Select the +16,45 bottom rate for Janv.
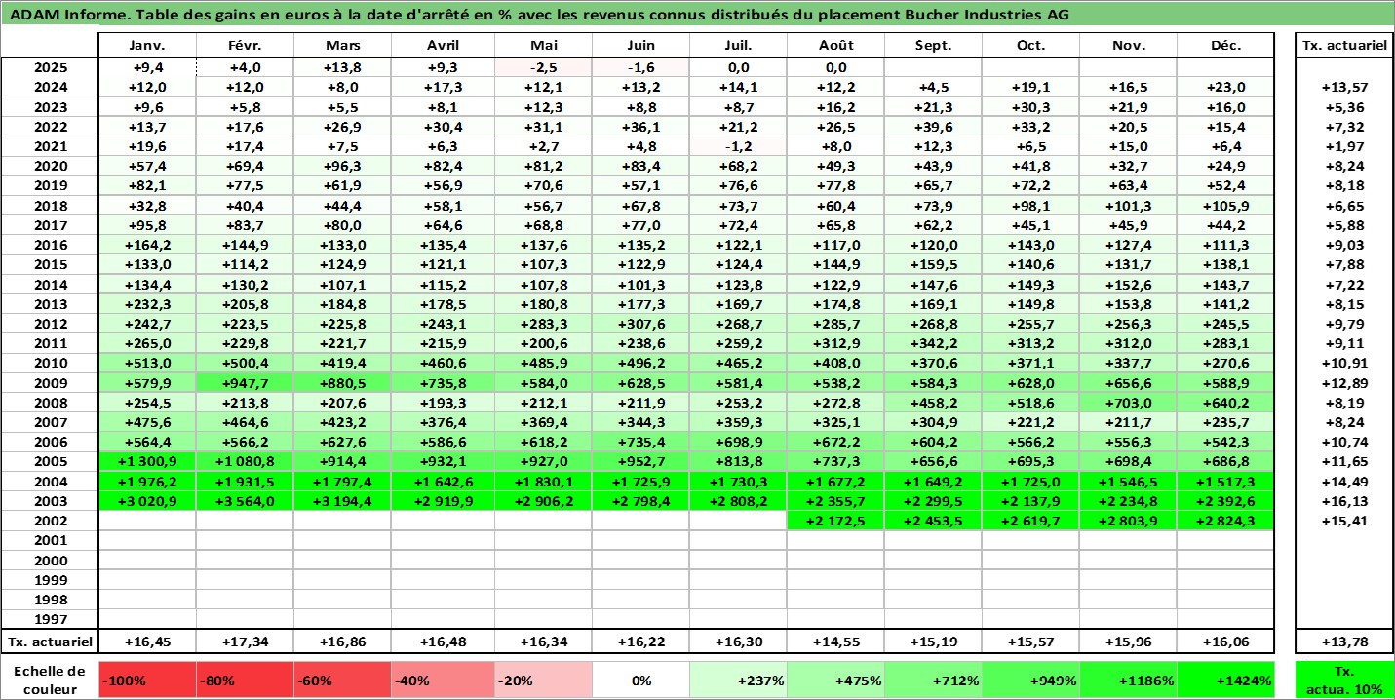This screenshot has width=1395, height=700. 148,642
